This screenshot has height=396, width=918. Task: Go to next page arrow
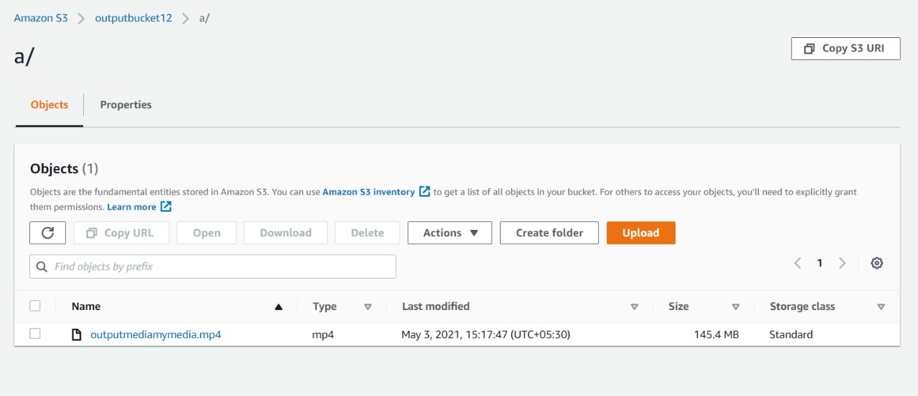point(843,263)
